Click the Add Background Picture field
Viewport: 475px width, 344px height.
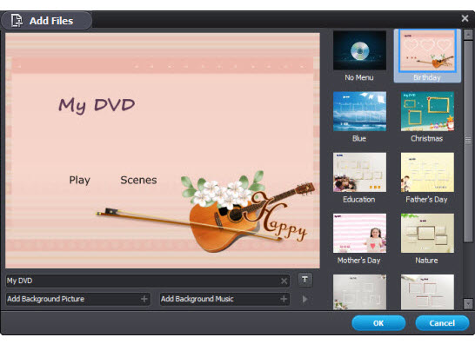77,299
